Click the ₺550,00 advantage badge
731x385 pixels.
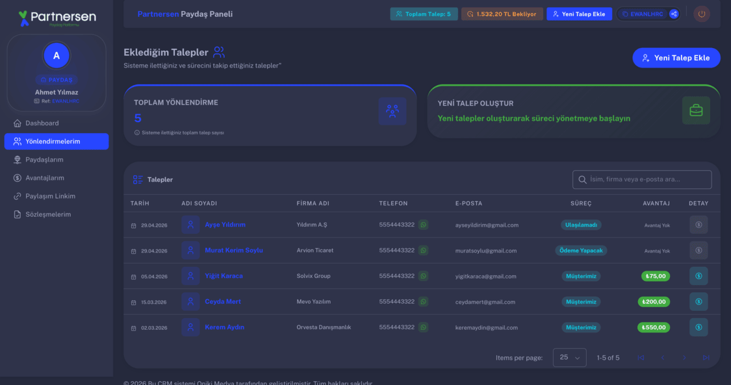[x=654, y=327]
